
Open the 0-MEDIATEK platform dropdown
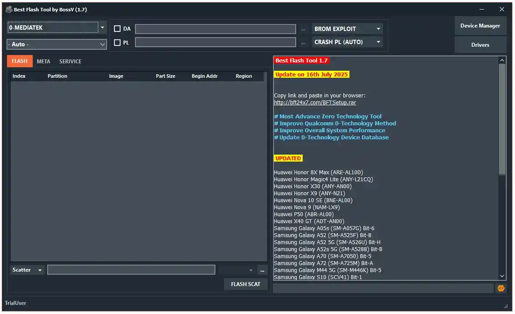[x=103, y=28]
